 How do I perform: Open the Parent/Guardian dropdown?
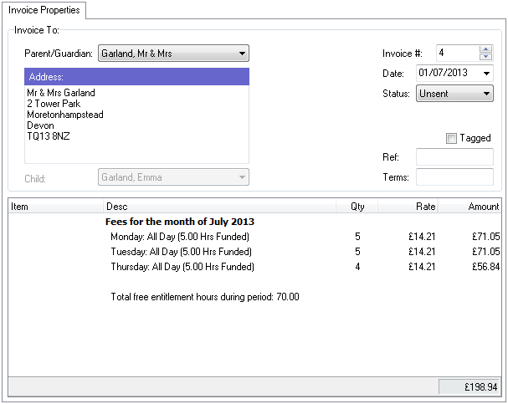(173, 54)
